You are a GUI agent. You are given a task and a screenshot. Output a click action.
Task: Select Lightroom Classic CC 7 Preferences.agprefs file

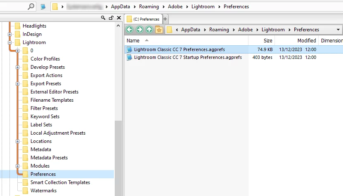click(180, 49)
